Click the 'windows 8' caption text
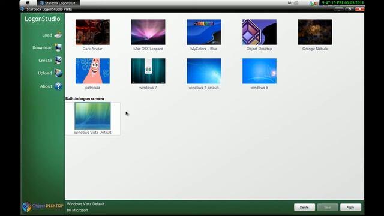Screen dimensions: 384x216 [259, 88]
